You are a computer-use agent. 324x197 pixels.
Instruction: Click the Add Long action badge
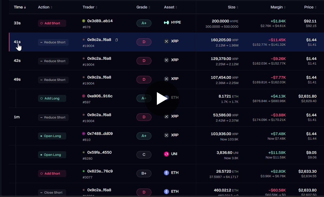point(52,98)
